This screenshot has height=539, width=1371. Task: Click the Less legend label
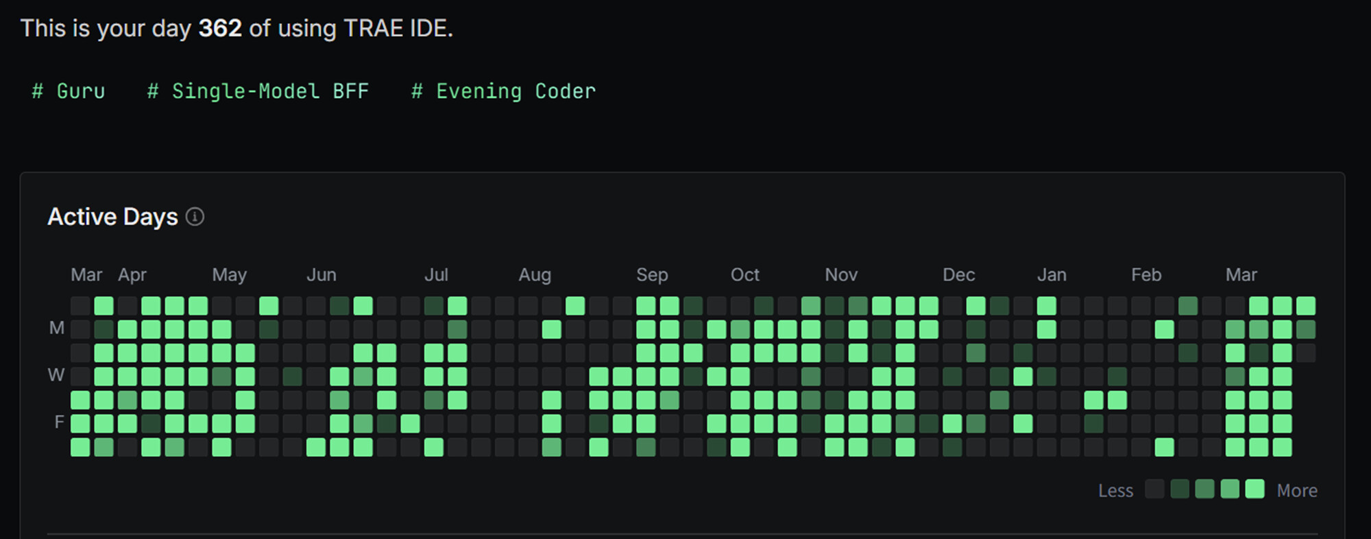click(1115, 490)
